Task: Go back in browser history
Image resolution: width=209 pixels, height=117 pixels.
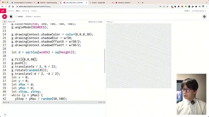Action: (x=2, y=6)
